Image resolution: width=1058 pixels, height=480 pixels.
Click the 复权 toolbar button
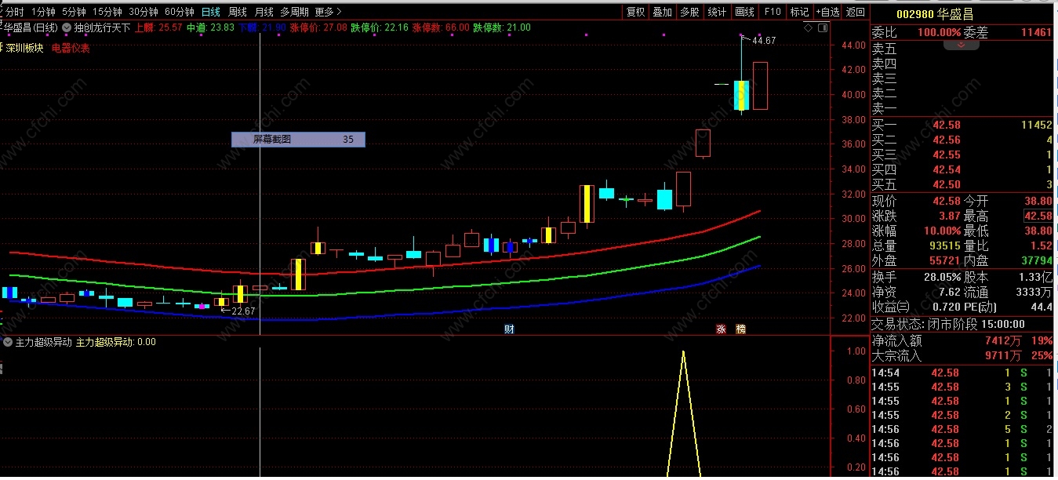(634, 12)
